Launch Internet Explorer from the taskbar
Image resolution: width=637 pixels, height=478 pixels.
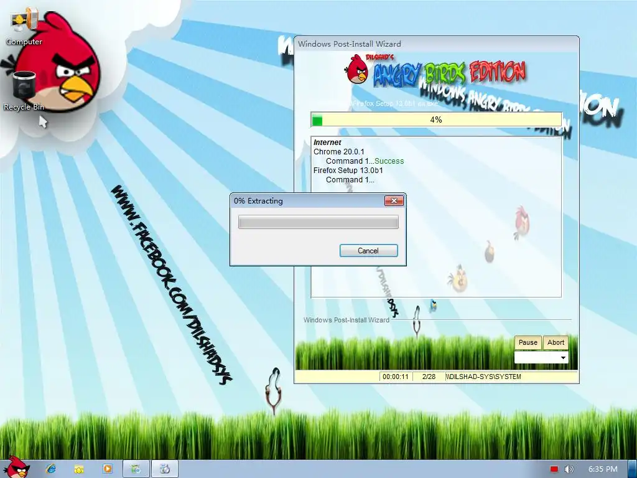51,469
